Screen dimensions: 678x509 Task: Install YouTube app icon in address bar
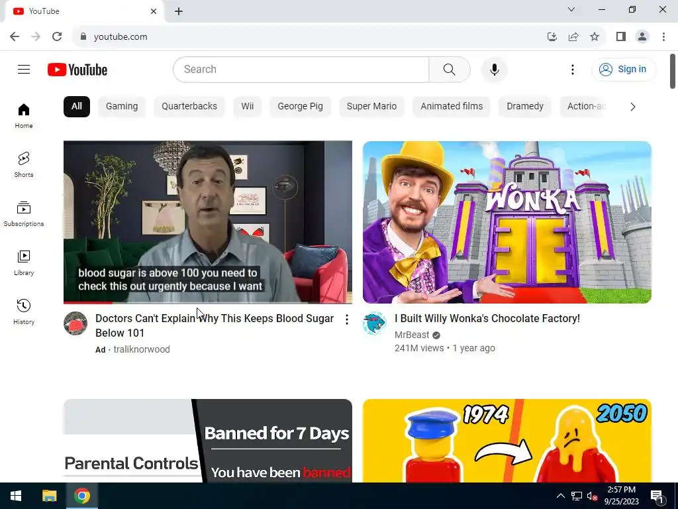552,36
